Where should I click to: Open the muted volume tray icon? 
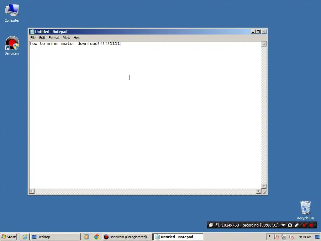[291, 237]
